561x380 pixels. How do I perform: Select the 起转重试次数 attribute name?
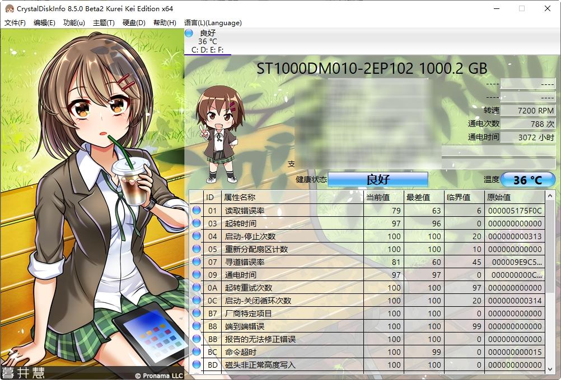249,288
